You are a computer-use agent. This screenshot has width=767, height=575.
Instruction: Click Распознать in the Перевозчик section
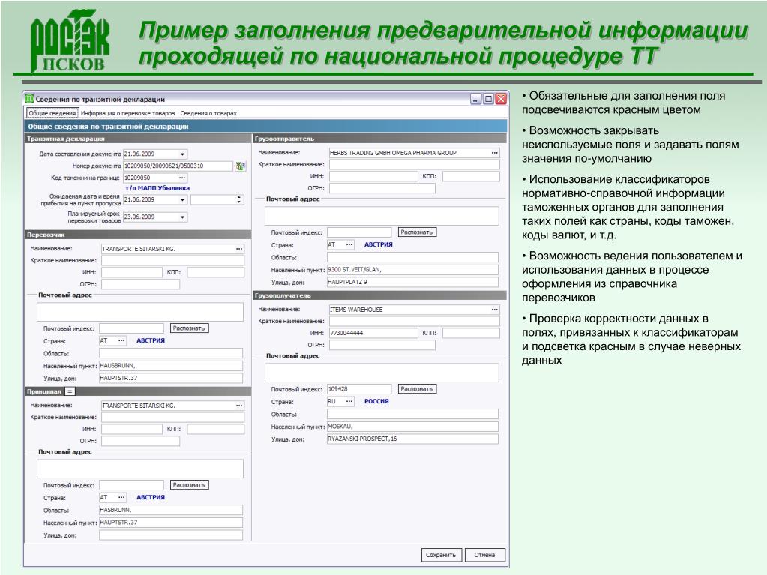tap(189, 328)
